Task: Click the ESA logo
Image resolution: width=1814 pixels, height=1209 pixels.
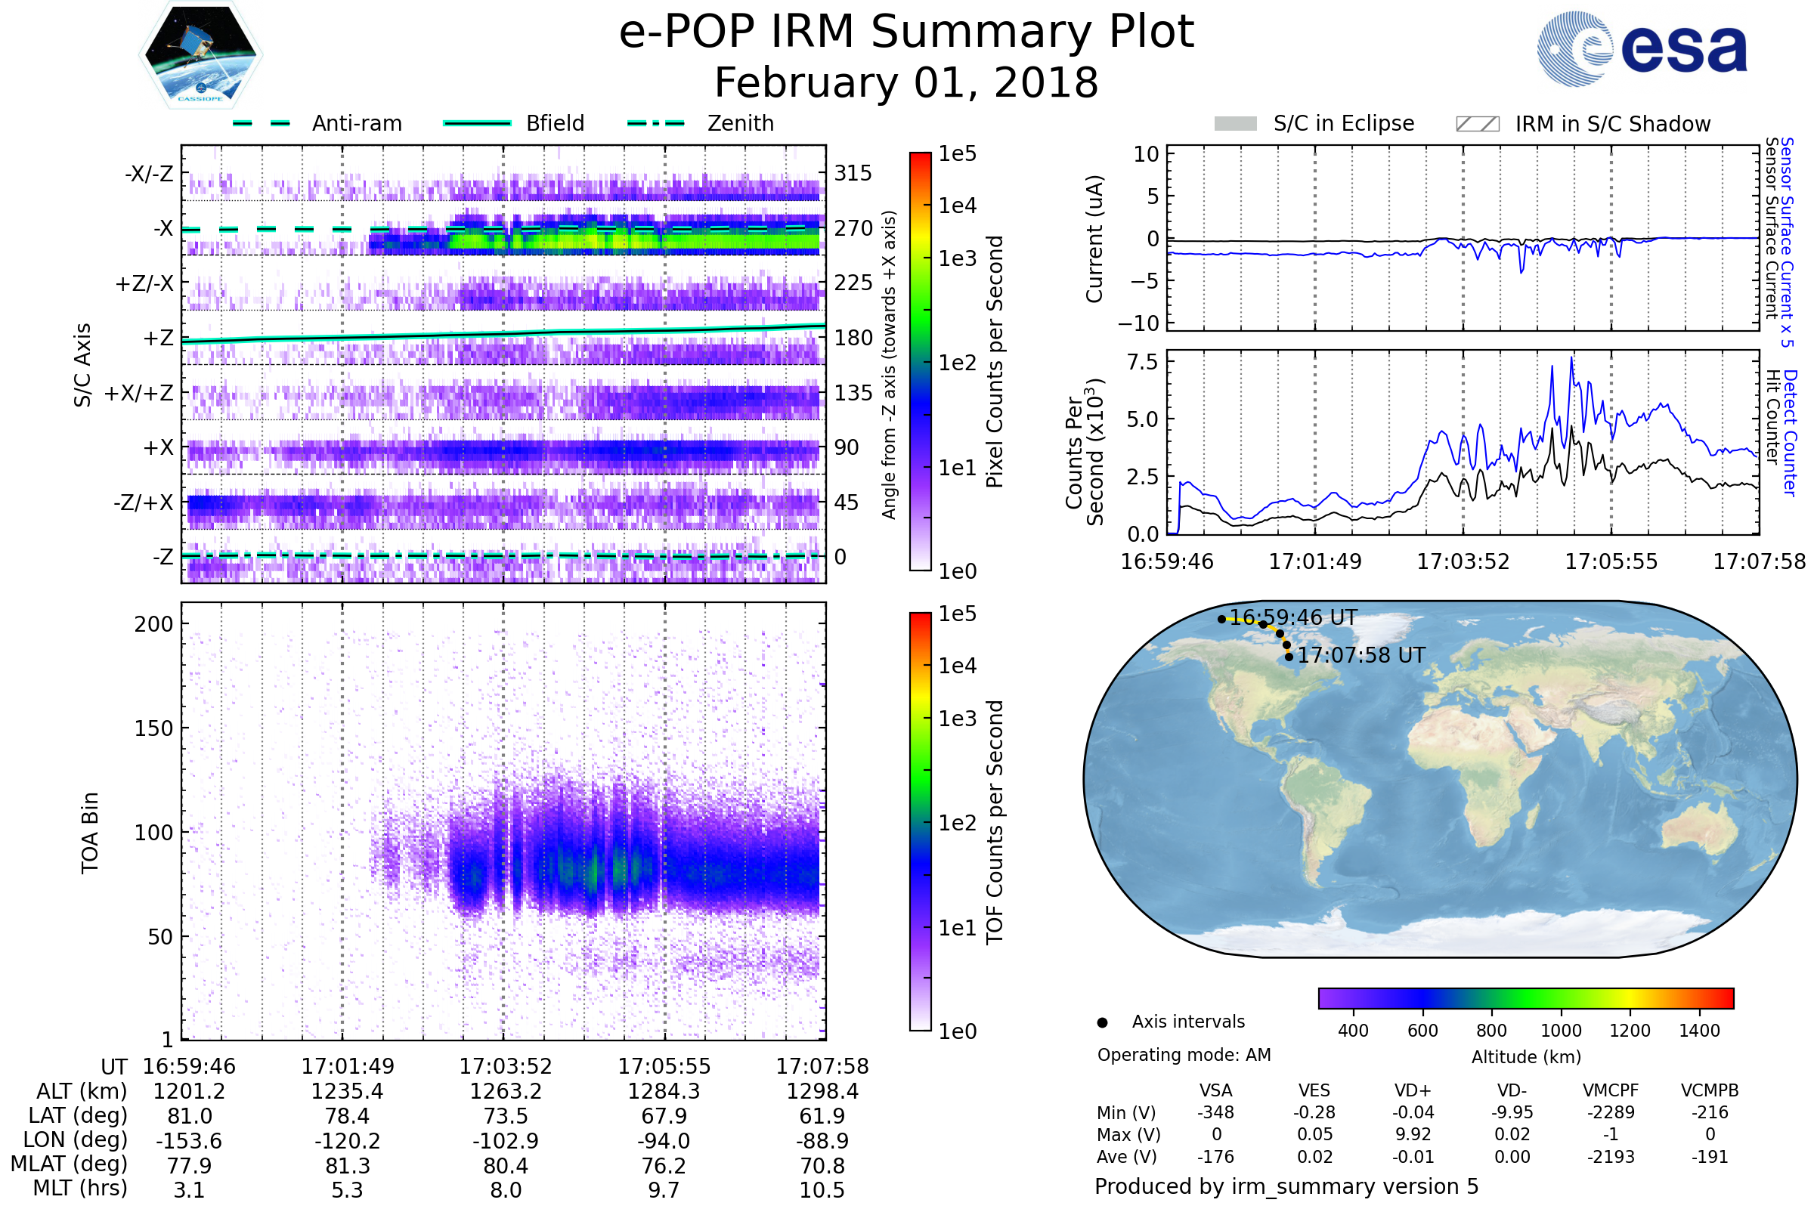Action: pyautogui.click(x=1641, y=48)
